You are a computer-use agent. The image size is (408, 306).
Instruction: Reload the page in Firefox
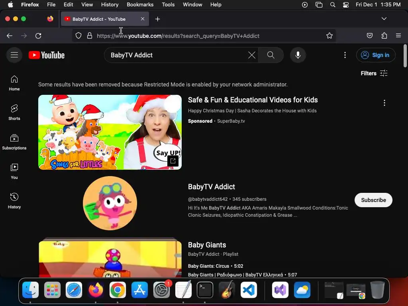coord(38,35)
